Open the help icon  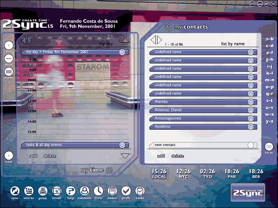point(71,191)
